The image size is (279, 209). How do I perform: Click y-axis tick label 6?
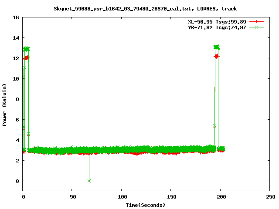pyautogui.click(x=17, y=120)
